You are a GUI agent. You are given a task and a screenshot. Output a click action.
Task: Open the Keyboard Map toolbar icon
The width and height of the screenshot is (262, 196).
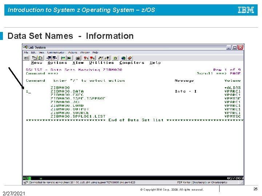point(78,58)
